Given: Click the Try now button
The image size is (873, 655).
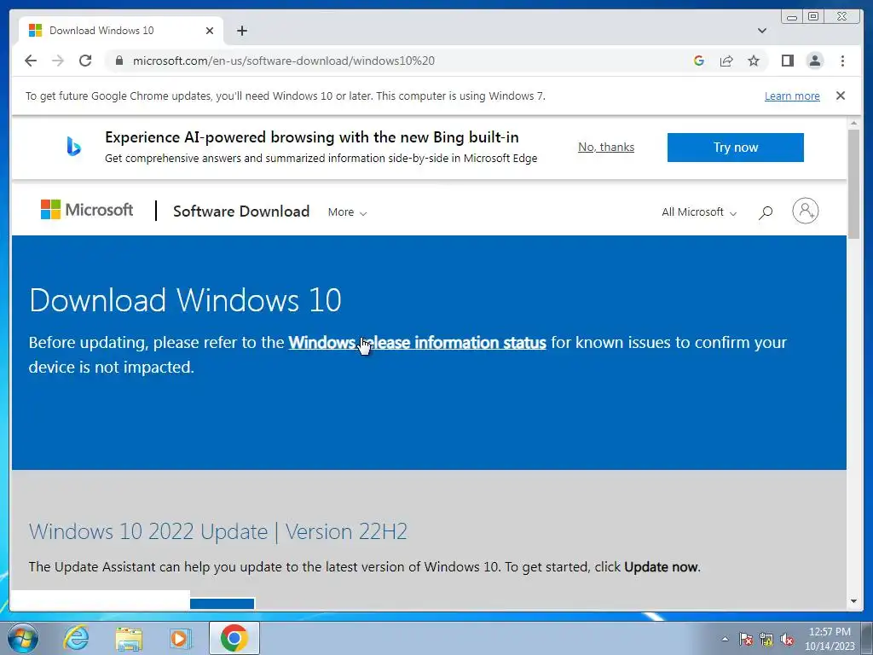Looking at the screenshot, I should [735, 148].
